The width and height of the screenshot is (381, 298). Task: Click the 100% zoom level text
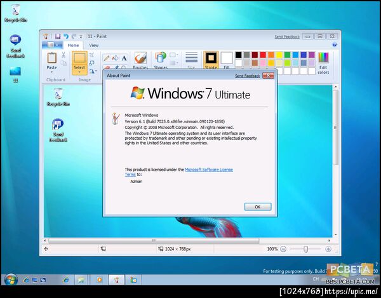tap(272, 249)
